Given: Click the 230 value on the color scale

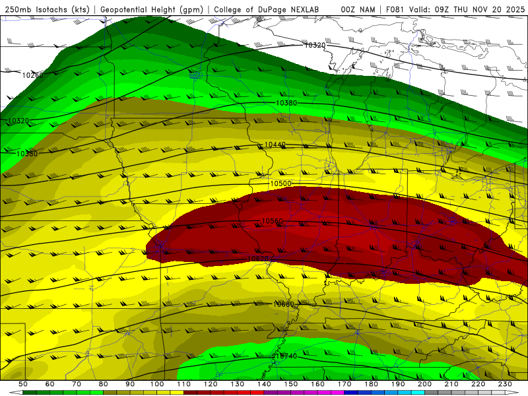Looking at the screenshot, I should click(x=505, y=384).
